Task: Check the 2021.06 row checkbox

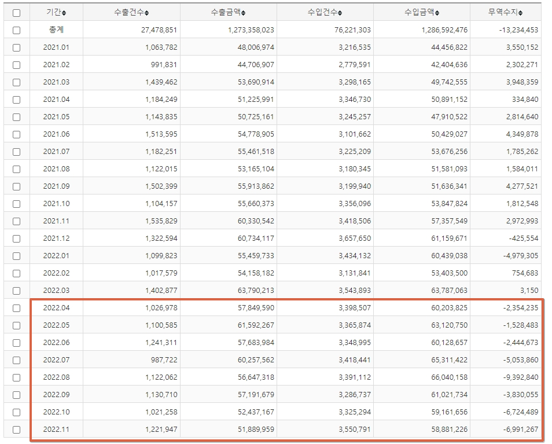Action: coord(17,134)
